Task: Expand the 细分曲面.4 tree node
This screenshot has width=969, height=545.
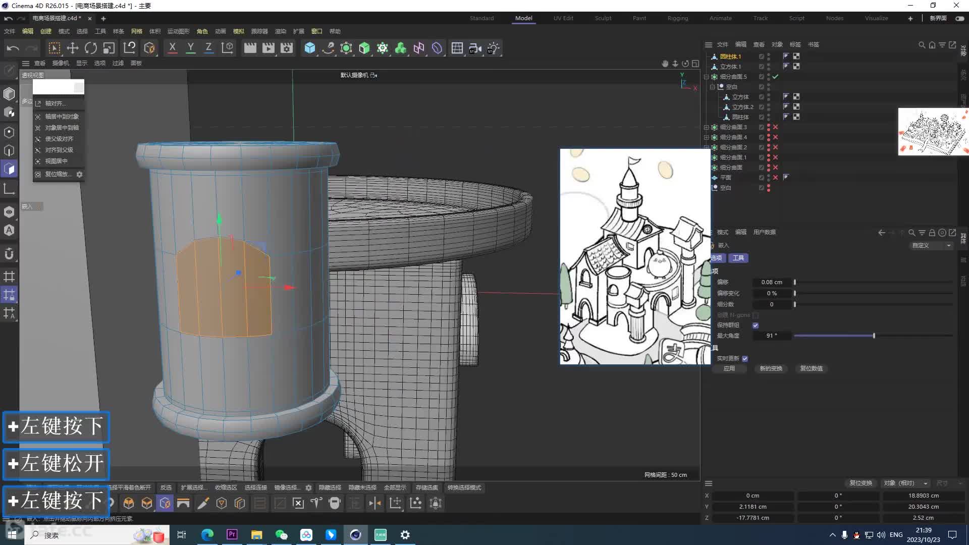Action: (x=707, y=137)
